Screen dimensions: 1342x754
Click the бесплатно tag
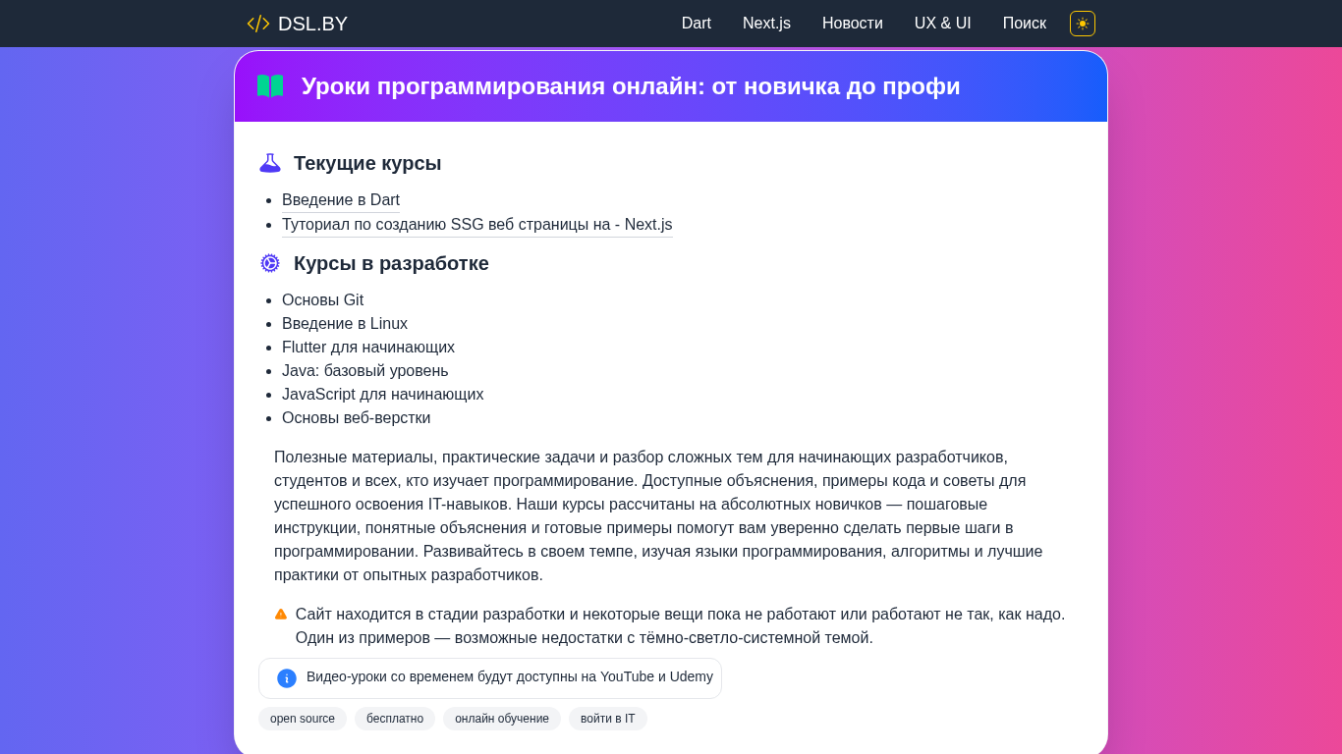395,719
